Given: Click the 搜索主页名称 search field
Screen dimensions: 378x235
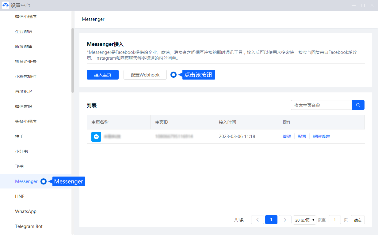Looking at the screenshot, I should [321, 105].
